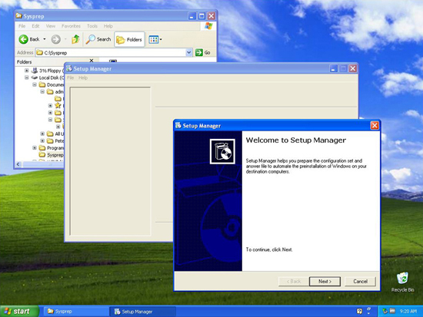Open the View menu in Sysprep window
Screen dimensions: 423x317
click(x=51, y=26)
